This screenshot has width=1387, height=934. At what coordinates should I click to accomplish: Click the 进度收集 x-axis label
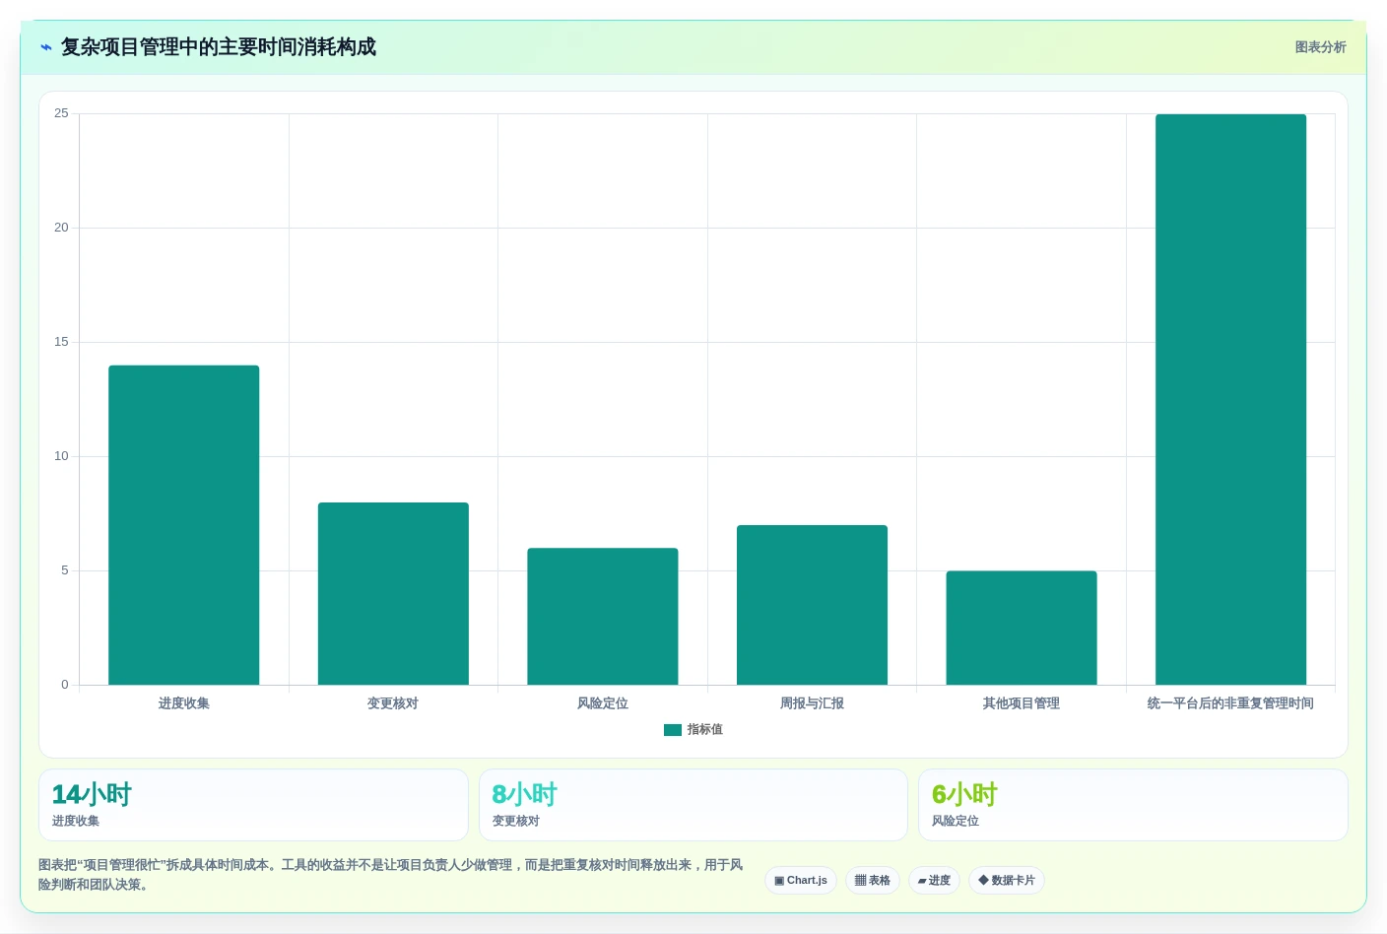click(x=184, y=703)
